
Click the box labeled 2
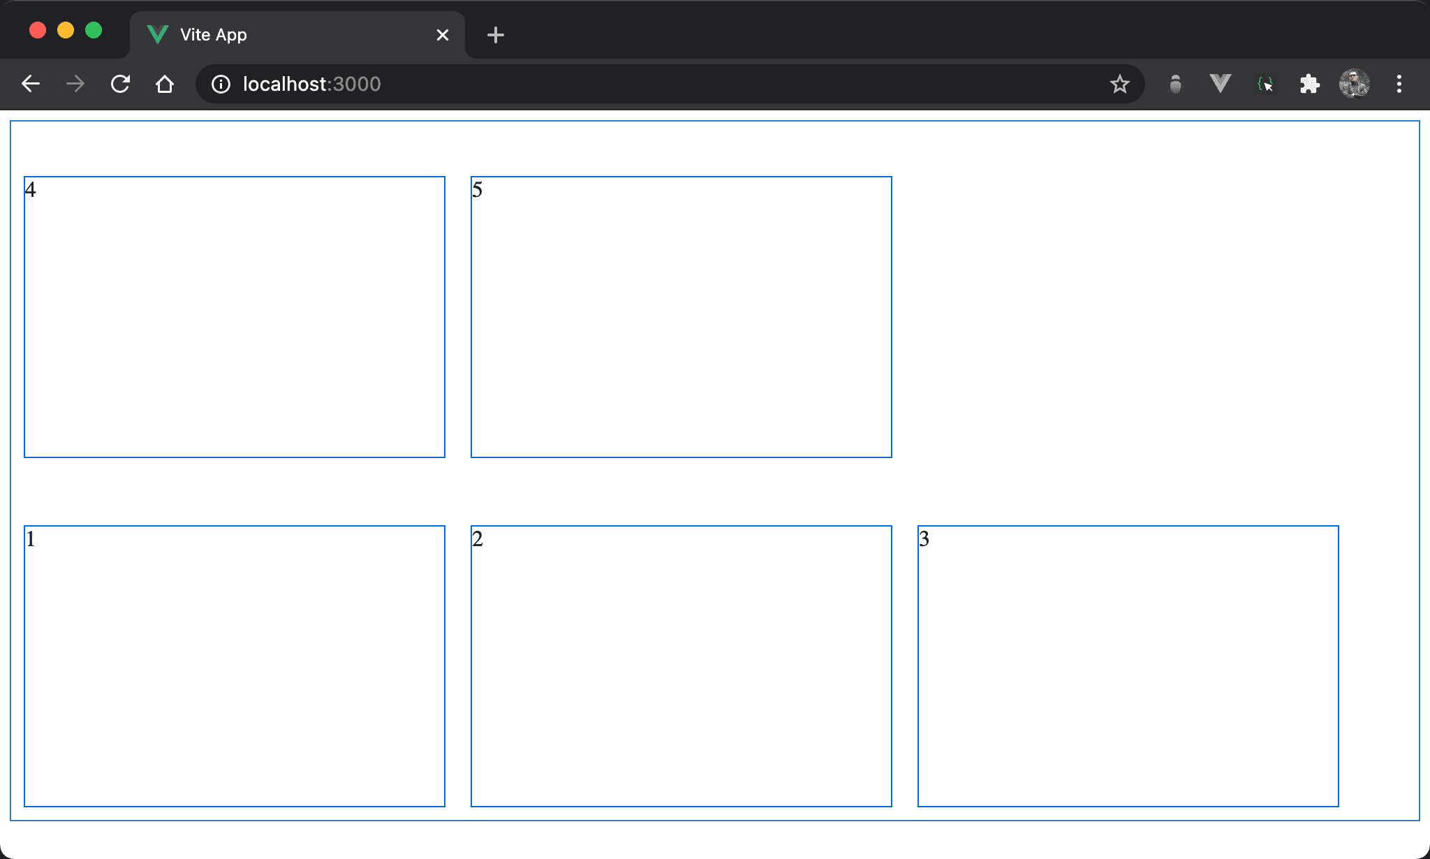pos(681,666)
